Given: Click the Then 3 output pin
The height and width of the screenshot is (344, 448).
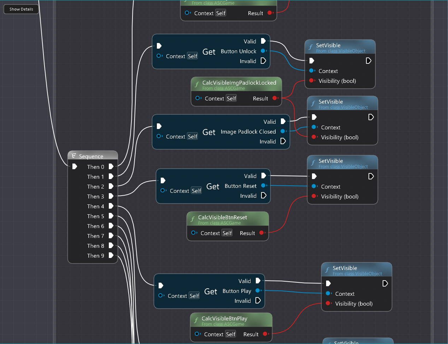Looking at the screenshot, I should [x=111, y=196].
